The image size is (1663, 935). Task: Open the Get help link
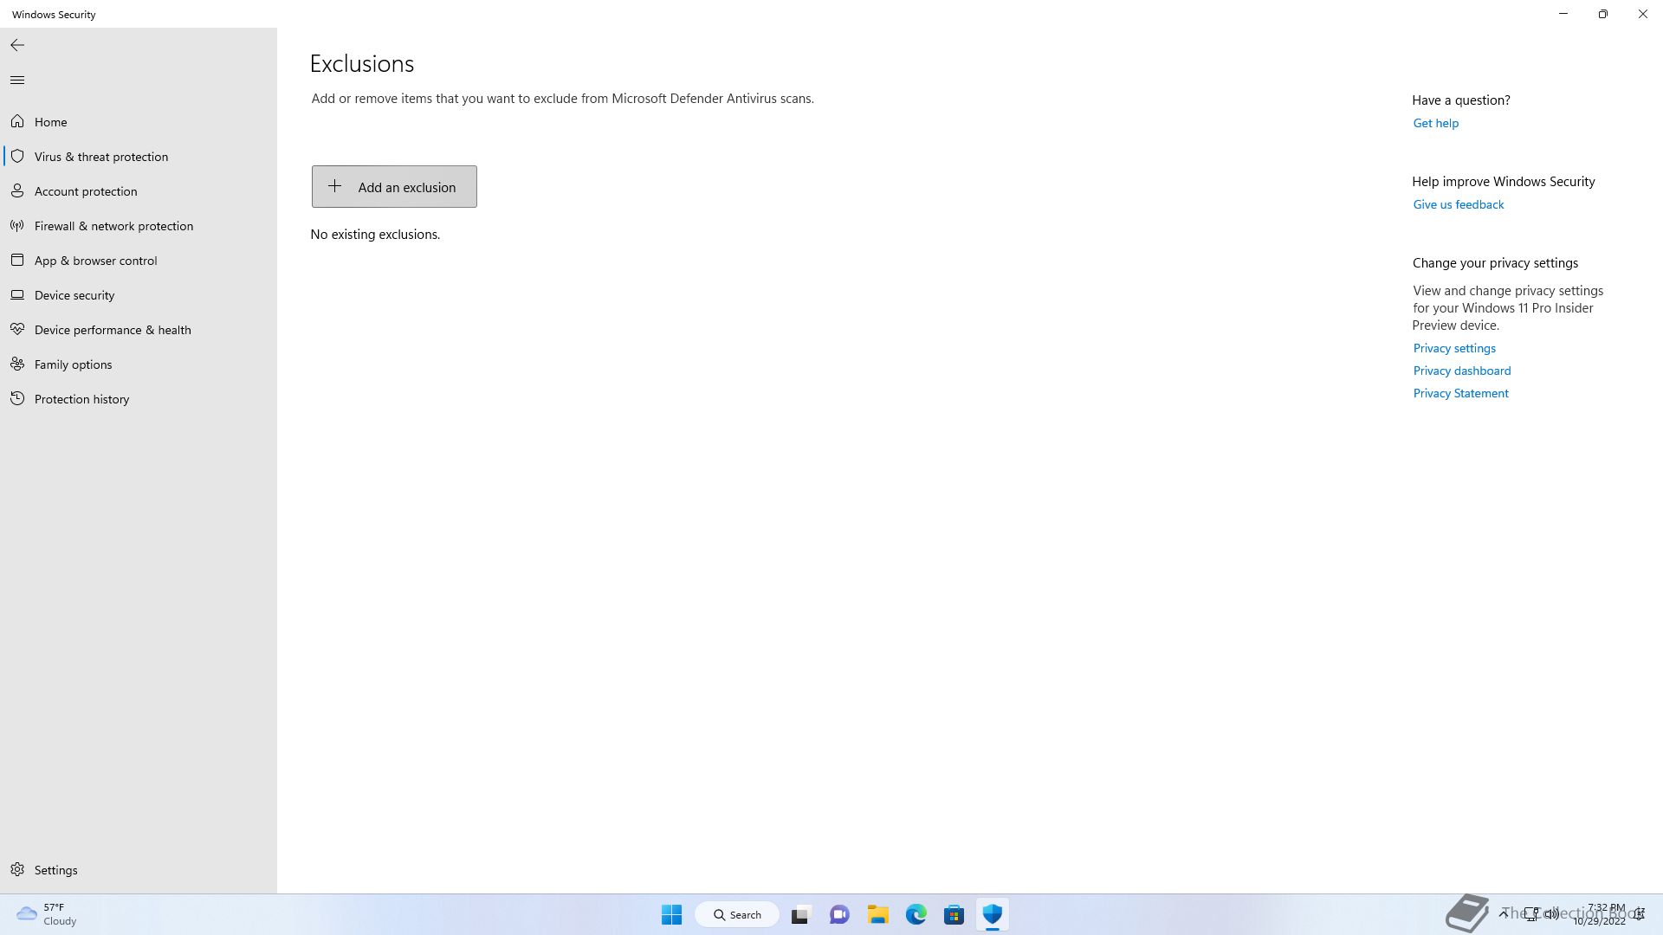pyautogui.click(x=1435, y=123)
